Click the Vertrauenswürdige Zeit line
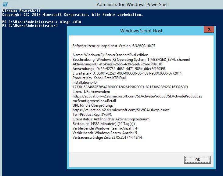The image size is (223, 176). point(107,137)
